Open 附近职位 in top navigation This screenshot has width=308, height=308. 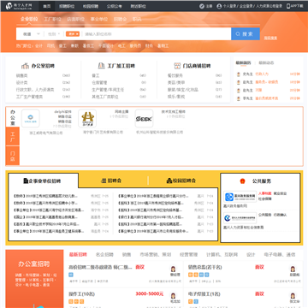[138, 6]
